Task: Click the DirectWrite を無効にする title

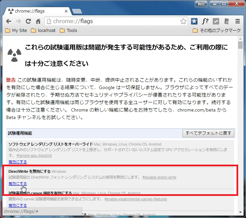Action: (30, 171)
